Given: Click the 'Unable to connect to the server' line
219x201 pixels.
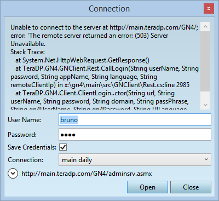Looking at the screenshot, I should coord(104,27).
